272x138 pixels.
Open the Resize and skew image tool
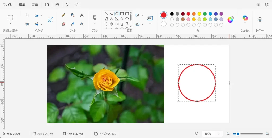pyautogui.click(x=50, y=19)
